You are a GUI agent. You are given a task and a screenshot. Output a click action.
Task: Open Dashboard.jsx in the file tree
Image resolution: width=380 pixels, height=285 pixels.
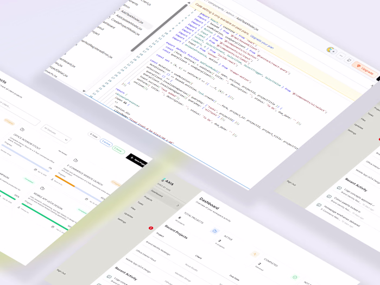pyautogui.click(x=67, y=61)
